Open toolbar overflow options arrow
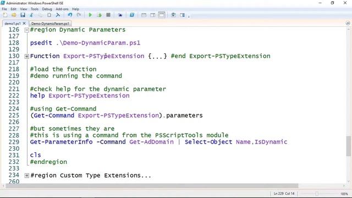352x198 pixels. pyautogui.click(x=189, y=16)
